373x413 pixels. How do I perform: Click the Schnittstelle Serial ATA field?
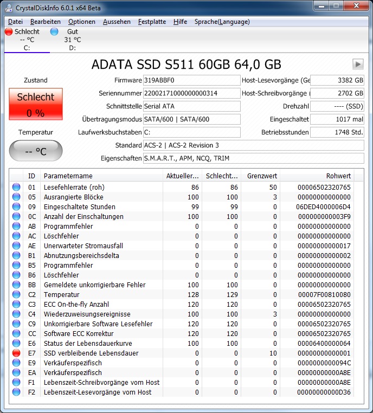192,106
